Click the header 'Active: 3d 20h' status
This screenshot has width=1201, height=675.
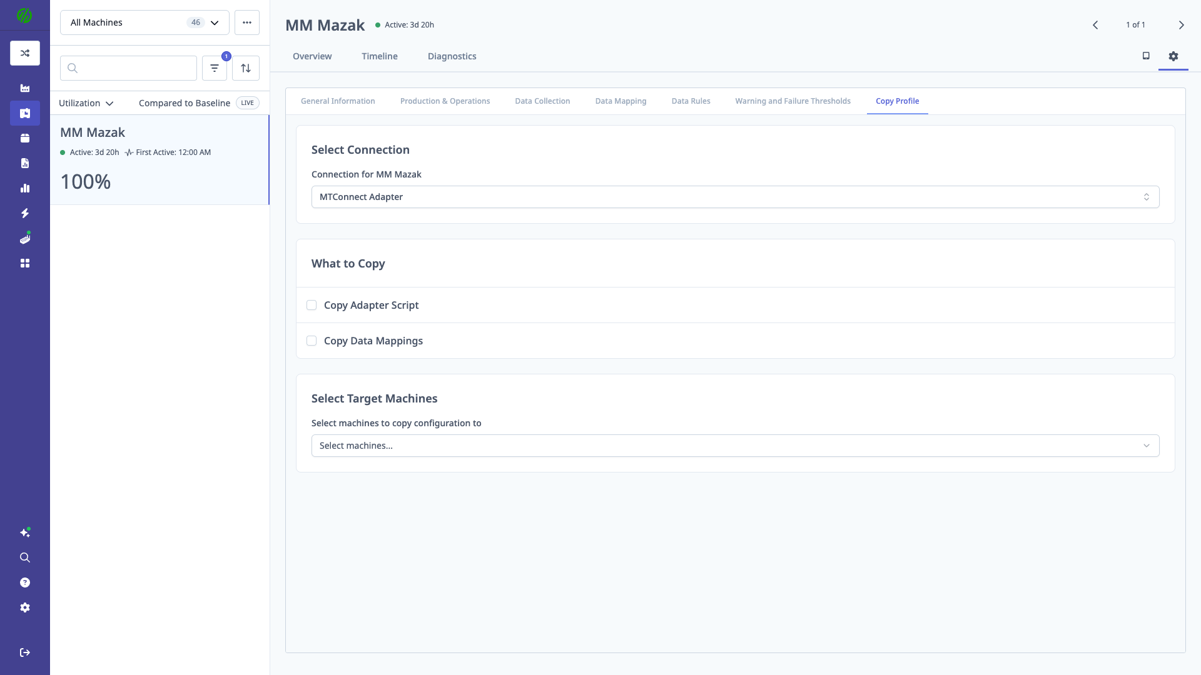405,25
